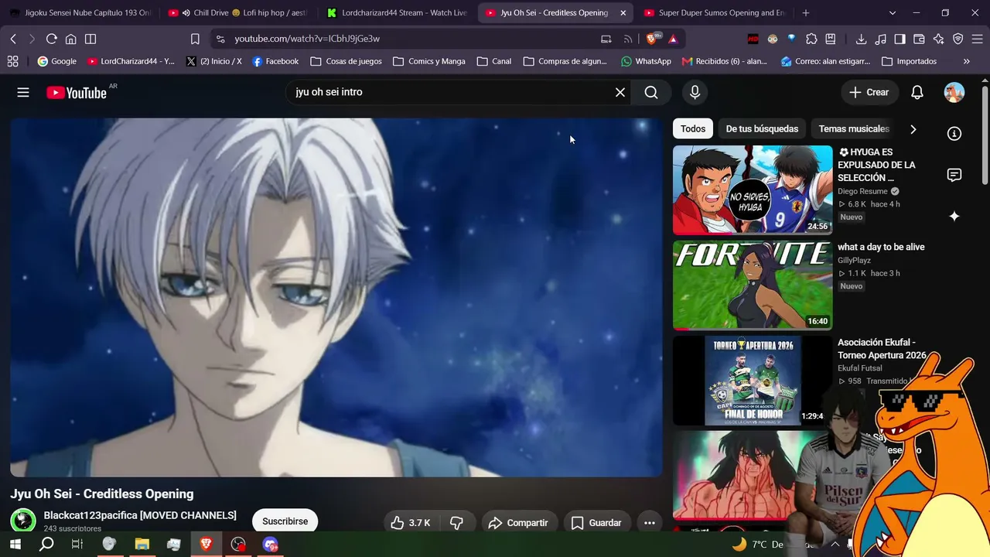Select the De tus búsquedas chip
990x557 pixels.
(x=762, y=129)
